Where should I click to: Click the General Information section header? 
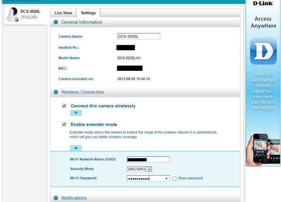(145, 22)
